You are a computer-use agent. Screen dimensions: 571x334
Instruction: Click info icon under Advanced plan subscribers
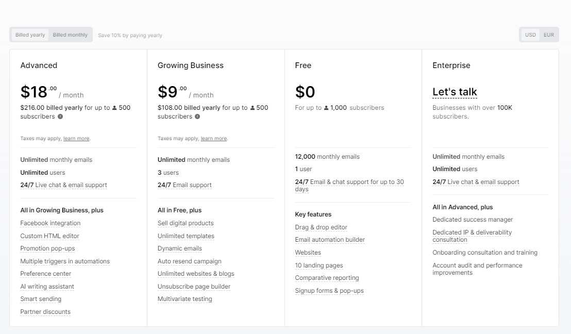60,116
